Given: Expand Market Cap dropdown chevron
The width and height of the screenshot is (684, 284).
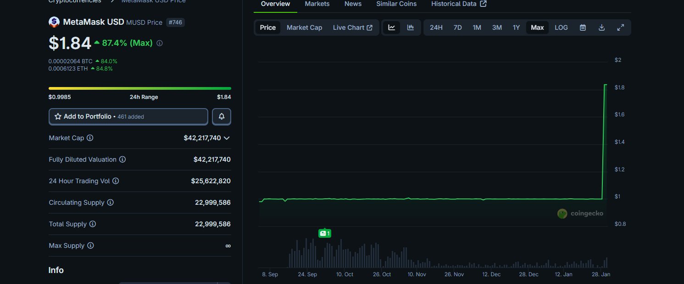Looking at the screenshot, I should (226, 138).
